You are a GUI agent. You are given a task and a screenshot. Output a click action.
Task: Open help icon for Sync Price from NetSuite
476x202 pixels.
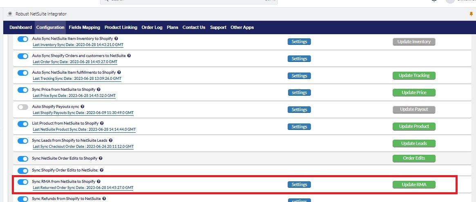point(98,90)
